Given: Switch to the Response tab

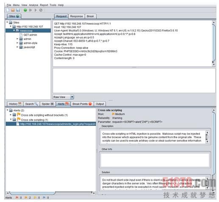Looking at the screenshot, I should click(x=76, y=16).
